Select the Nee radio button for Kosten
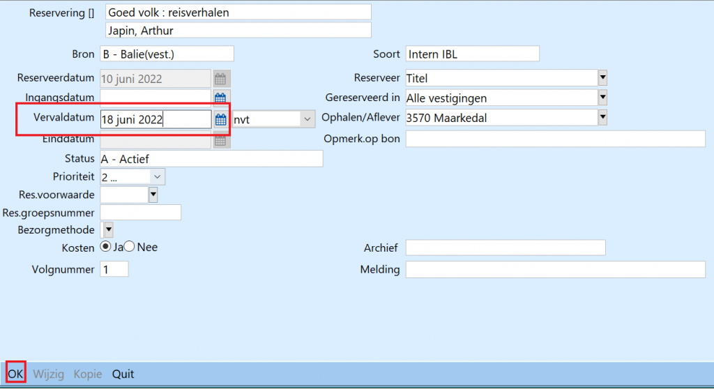 point(129,247)
